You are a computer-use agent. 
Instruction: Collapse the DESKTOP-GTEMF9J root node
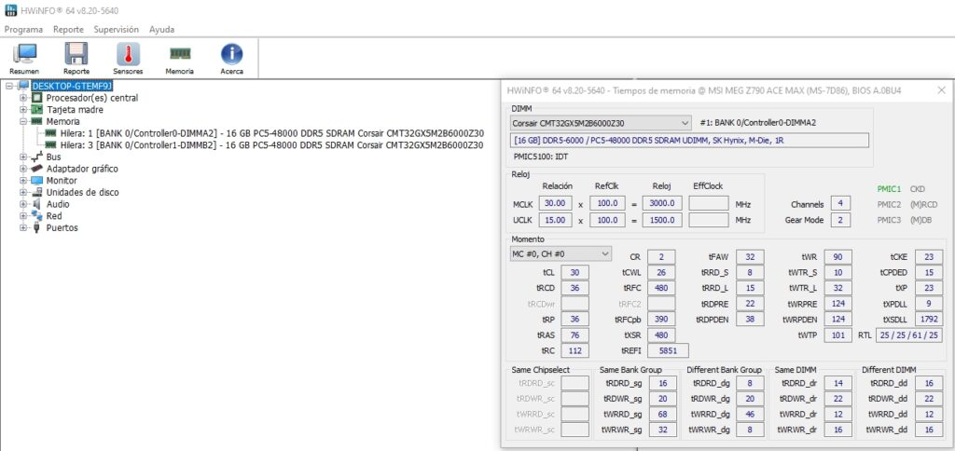tap(9, 87)
